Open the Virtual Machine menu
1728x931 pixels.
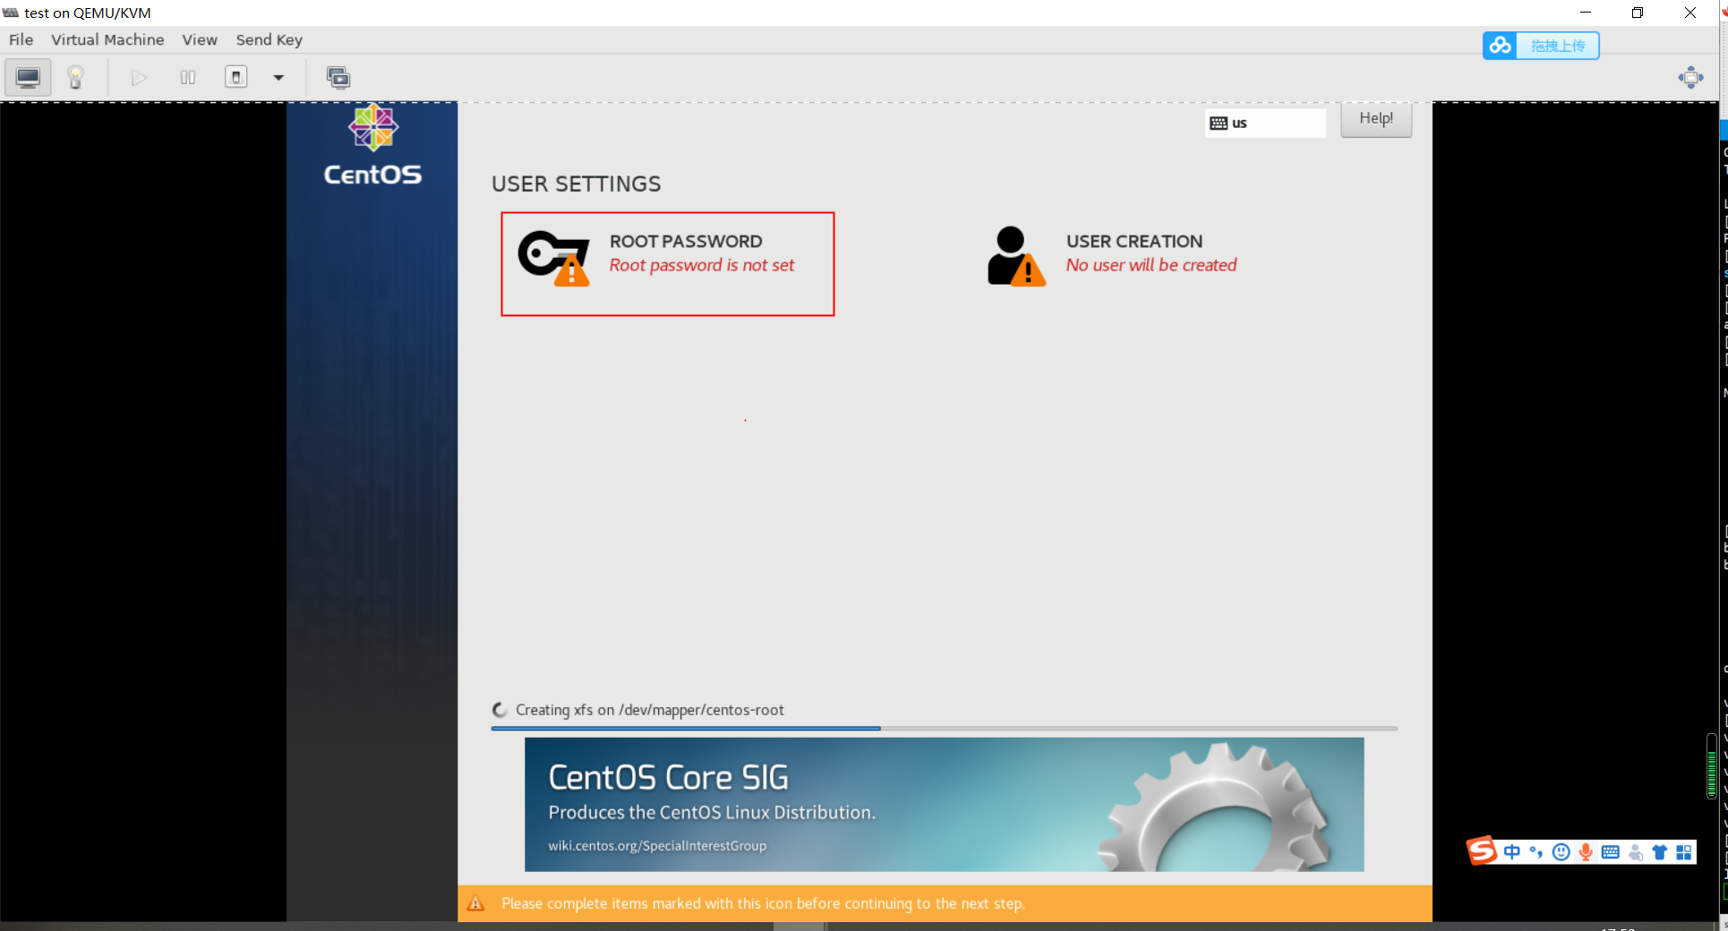[x=107, y=39]
